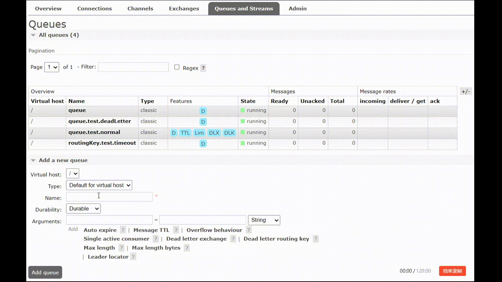Open help for Max length bytes
This screenshot has height=282, width=502.
click(x=186, y=248)
